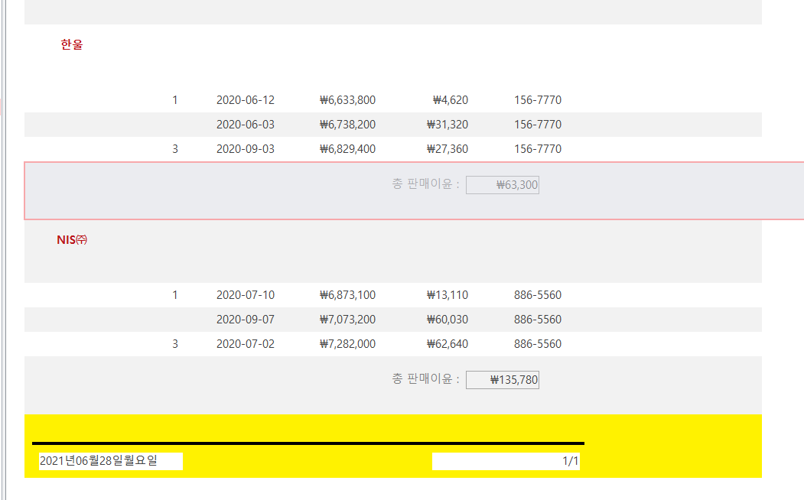Image resolution: width=804 pixels, height=500 pixels.
Task: Click the profit value ₩31,320
Action: (447, 125)
